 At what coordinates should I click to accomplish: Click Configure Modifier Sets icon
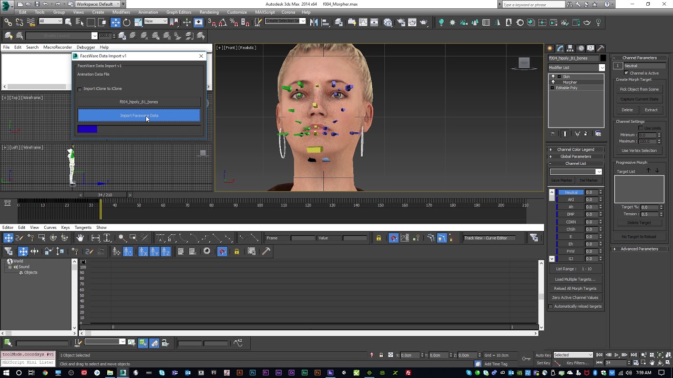coord(598,134)
